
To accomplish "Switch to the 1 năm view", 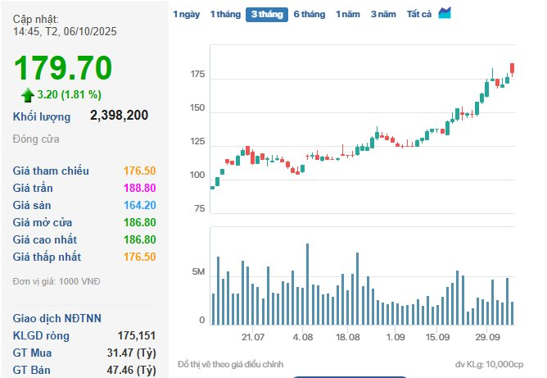I will tap(348, 14).
